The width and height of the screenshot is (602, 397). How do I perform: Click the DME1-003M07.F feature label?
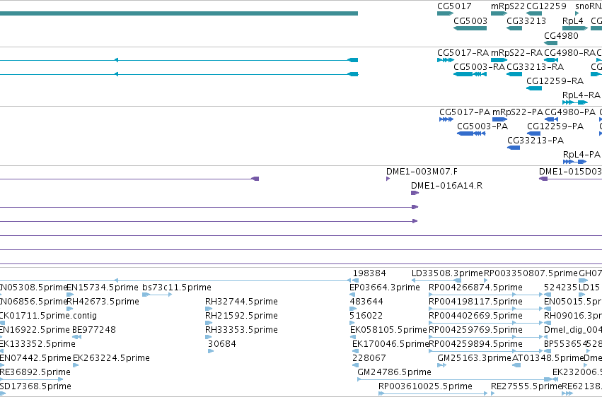coord(422,172)
